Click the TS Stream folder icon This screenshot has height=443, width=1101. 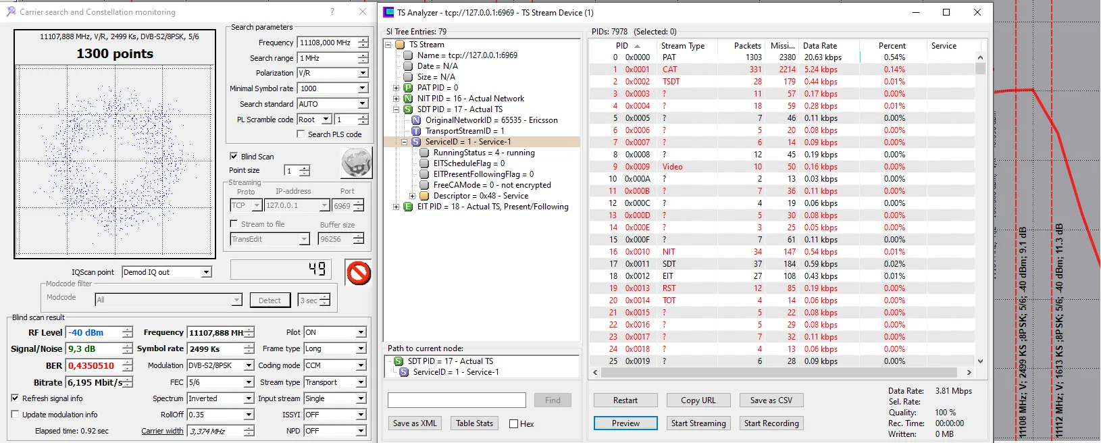click(x=400, y=45)
